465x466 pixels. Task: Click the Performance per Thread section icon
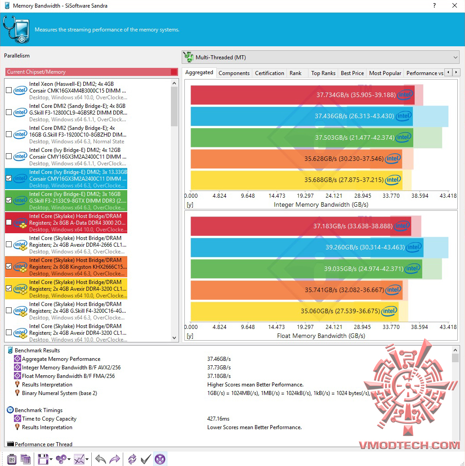click(10, 444)
